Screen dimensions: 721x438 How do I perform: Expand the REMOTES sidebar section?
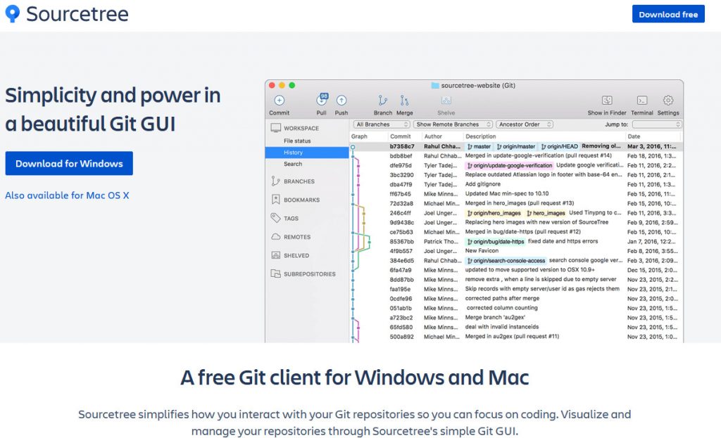coord(297,237)
